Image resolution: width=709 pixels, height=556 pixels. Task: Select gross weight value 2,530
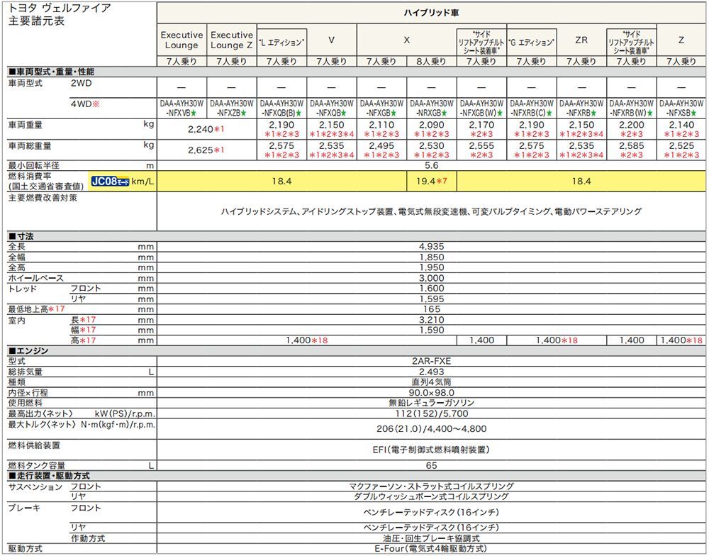[431, 145]
